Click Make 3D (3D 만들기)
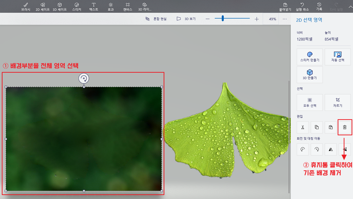 [309, 75]
